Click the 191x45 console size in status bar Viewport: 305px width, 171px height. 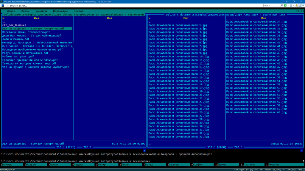[268, 170]
